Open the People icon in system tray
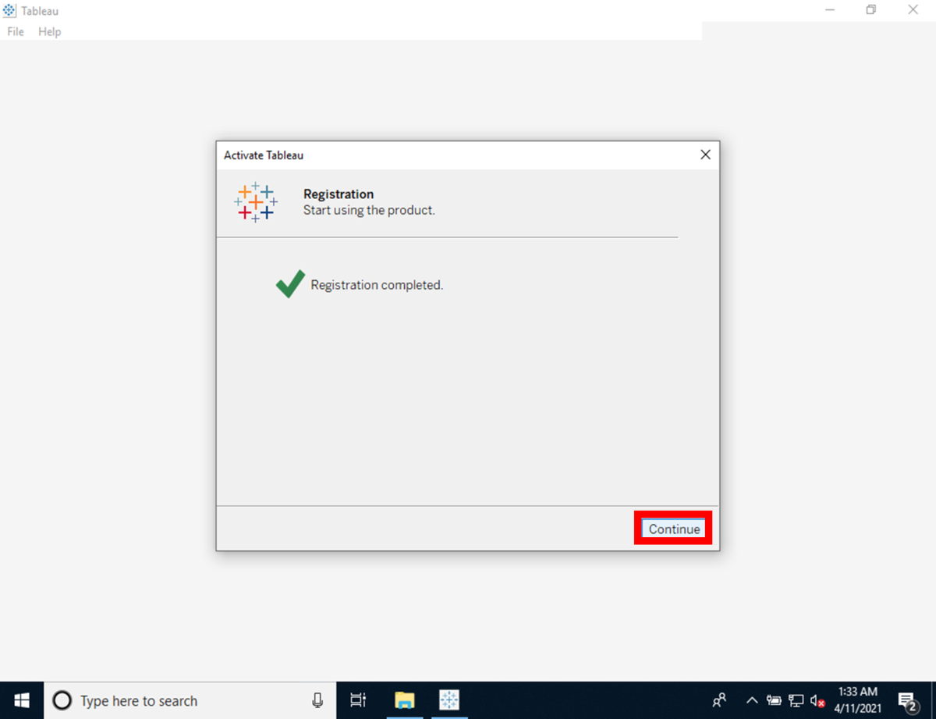Image resolution: width=936 pixels, height=719 pixels. 720,700
